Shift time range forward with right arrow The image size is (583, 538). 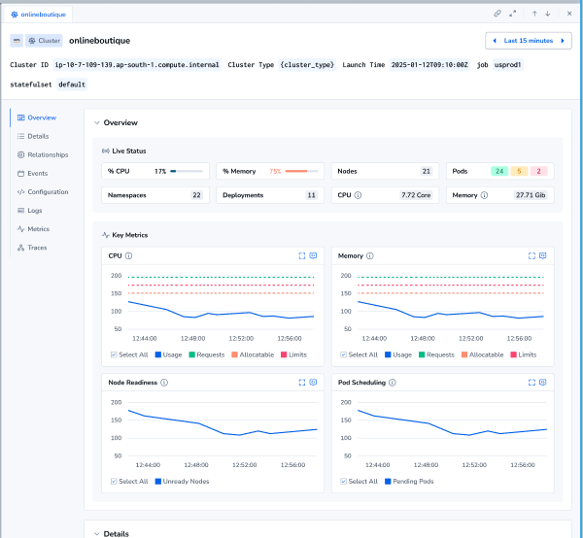(563, 41)
